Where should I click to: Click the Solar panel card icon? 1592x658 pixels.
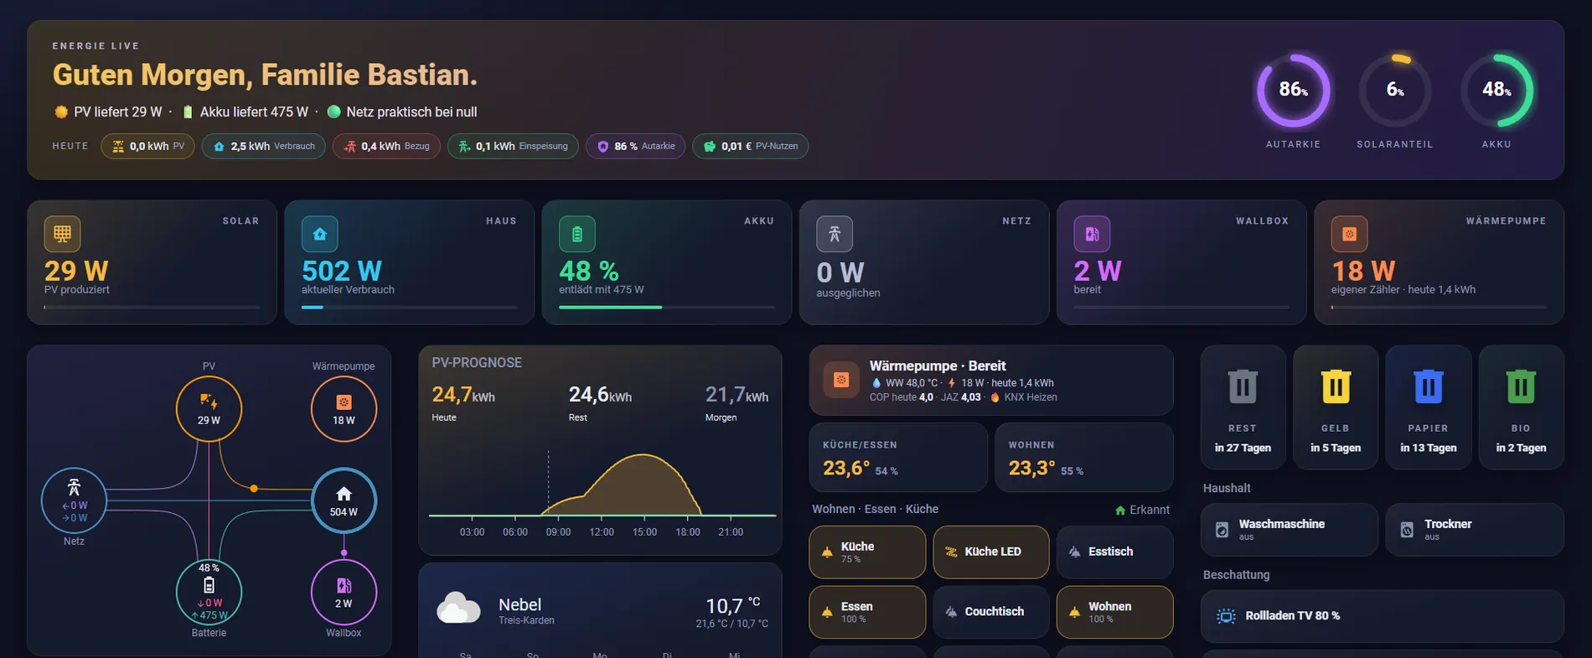[62, 234]
